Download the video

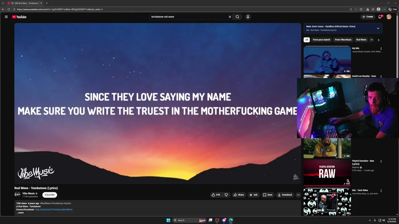[285, 195]
